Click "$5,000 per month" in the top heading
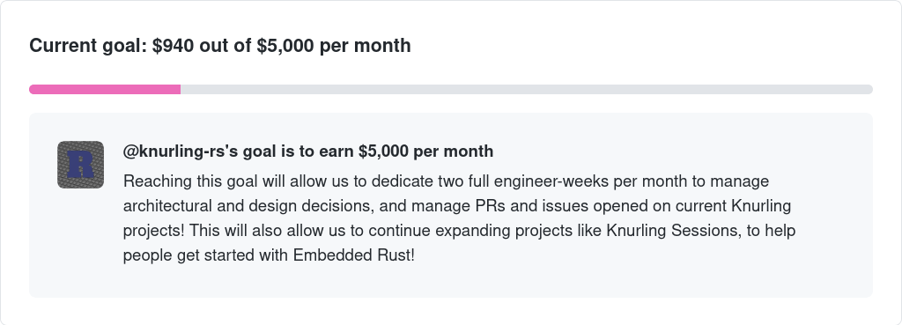The image size is (902, 325). pos(334,46)
